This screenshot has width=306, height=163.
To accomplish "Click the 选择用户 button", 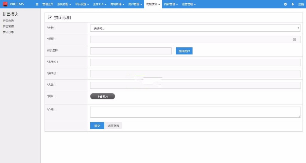I will [184, 51].
